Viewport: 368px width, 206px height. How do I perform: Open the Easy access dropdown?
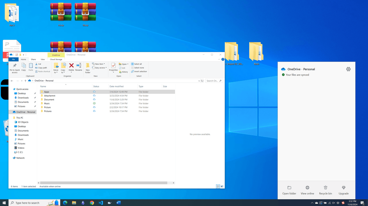tap(99, 68)
